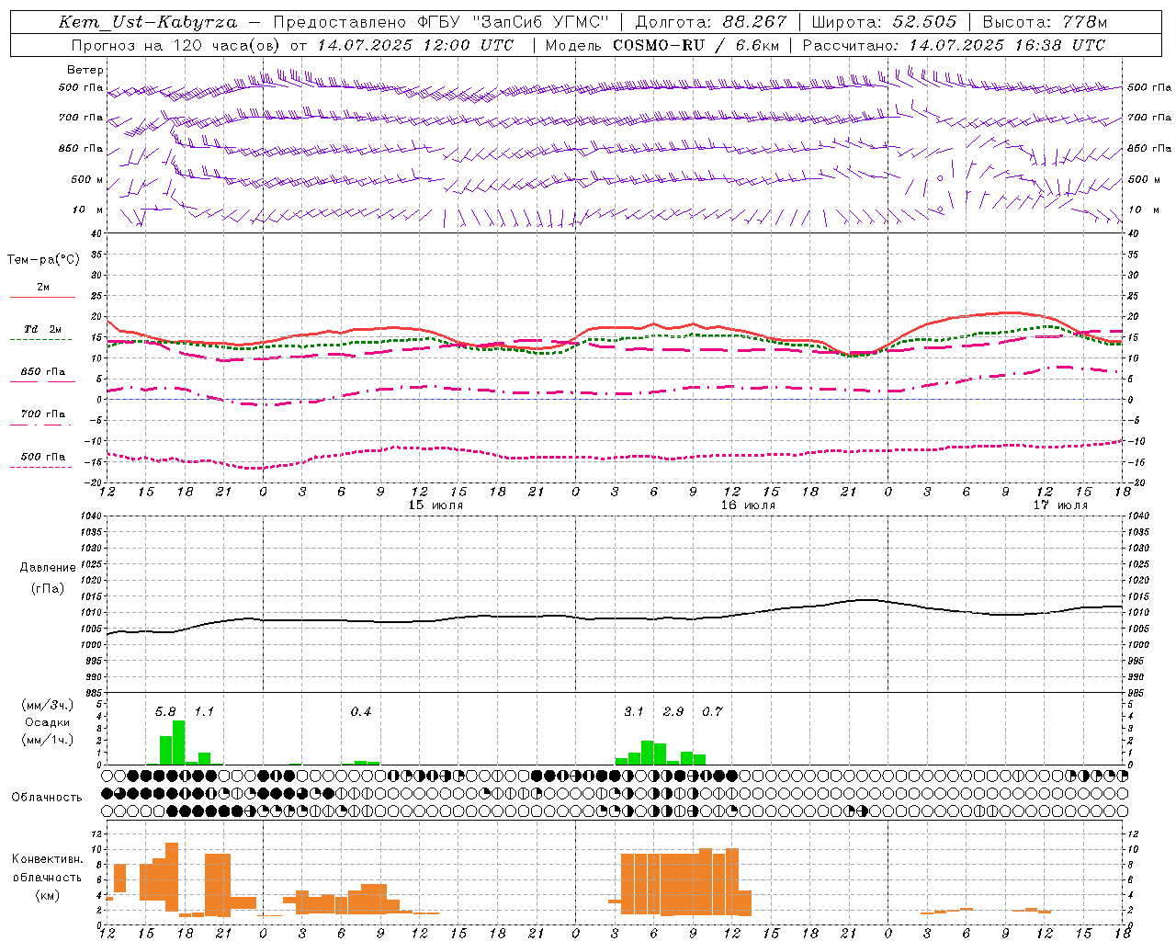Click the 5.8 precipitation total
This screenshot has height=941, width=1176.
pos(165,711)
